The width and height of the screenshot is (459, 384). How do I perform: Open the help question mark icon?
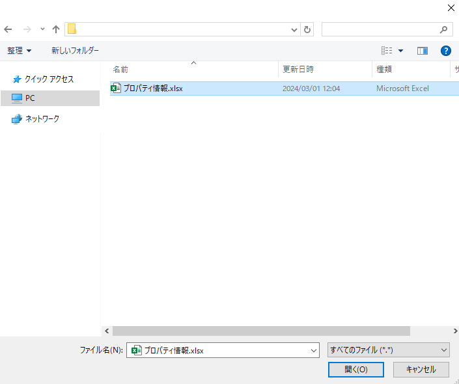[x=446, y=51]
